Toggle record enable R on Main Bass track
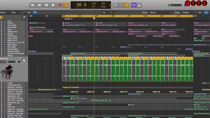 1,45
